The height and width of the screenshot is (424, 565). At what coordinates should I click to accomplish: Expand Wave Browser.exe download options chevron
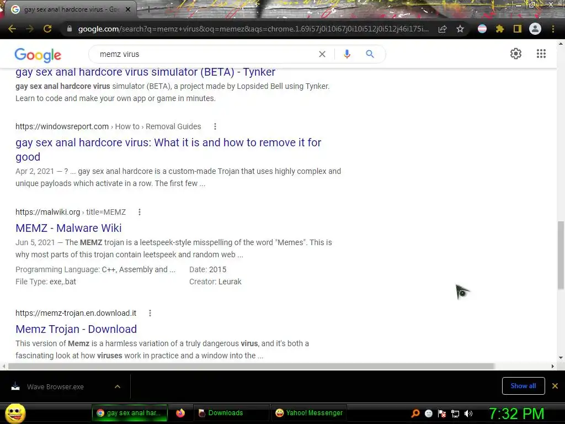[117, 386]
